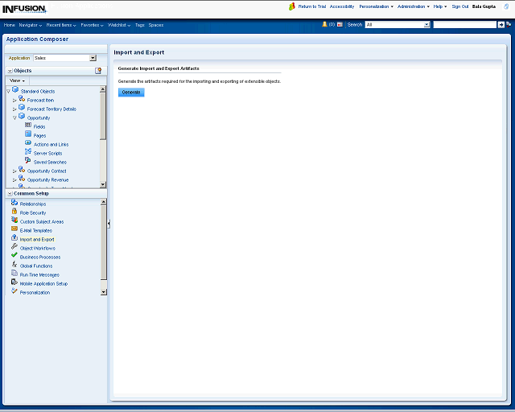
Task: Expand the Forecast Item tree node
Action: (x=14, y=100)
